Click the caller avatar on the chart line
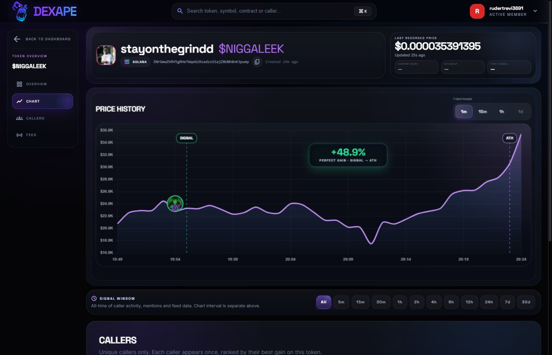 175,204
